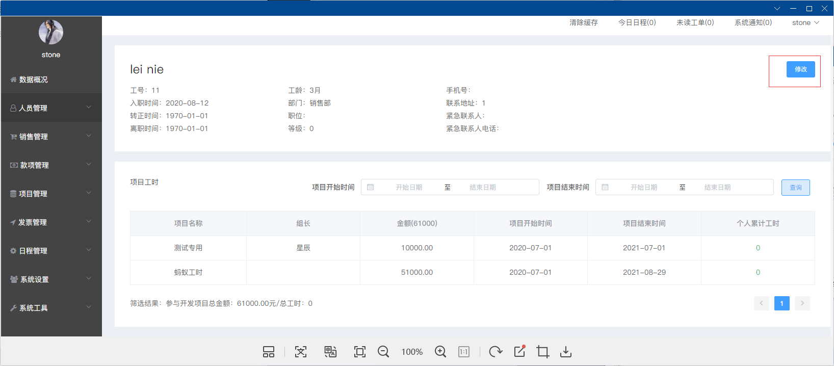
Task: Rotate the image clockwise
Action: tap(496, 352)
